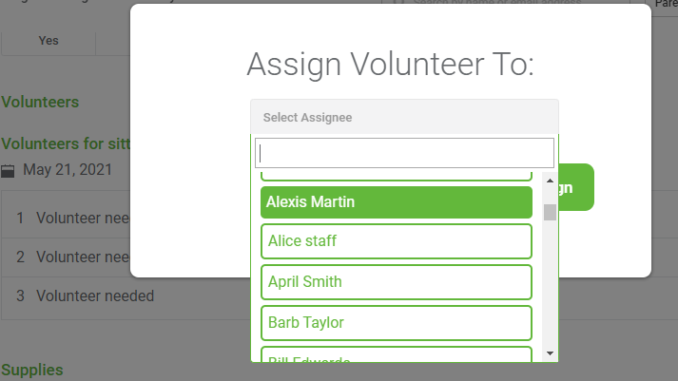Click the assignee list scrollbar thumb
Viewport: 678px width, 381px height.
pos(550,212)
